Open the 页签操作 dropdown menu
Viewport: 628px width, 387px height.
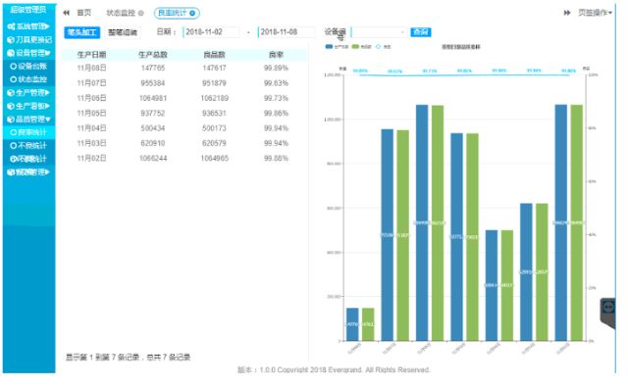click(x=596, y=13)
